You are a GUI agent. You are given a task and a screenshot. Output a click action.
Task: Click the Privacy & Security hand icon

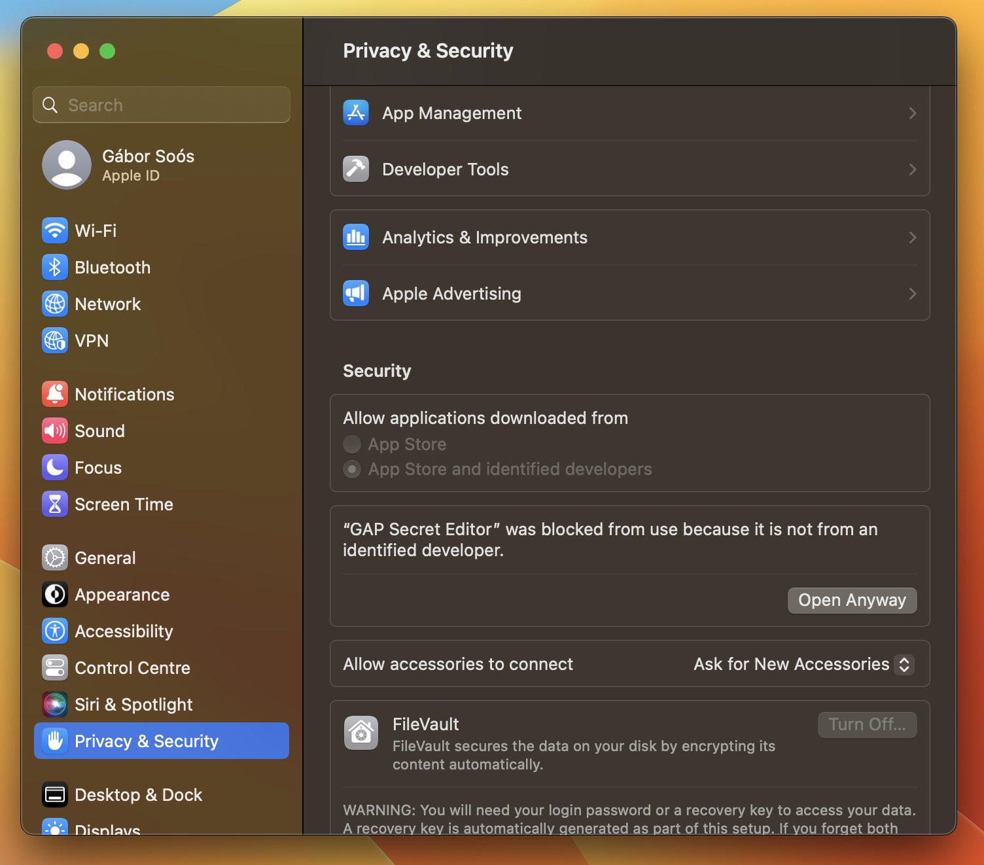(55, 741)
